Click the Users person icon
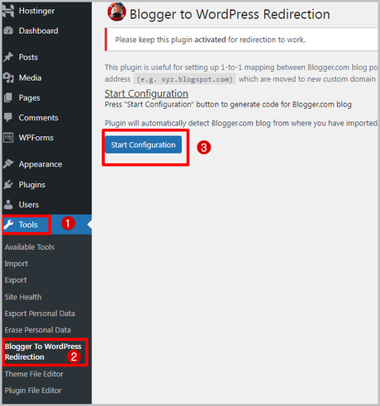Viewport: 380px width, 406px height. coord(8,205)
